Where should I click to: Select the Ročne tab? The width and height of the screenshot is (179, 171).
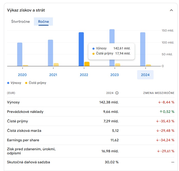[x=43, y=22]
